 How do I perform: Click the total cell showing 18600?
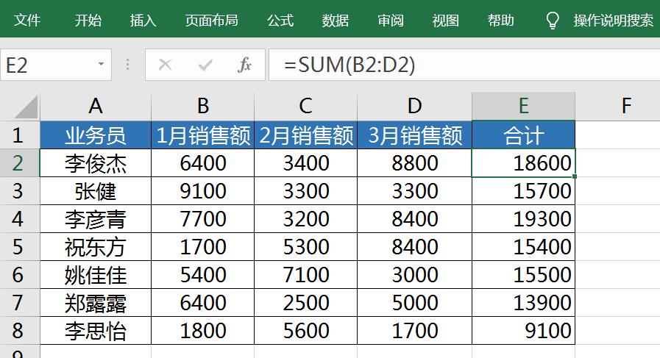[x=524, y=162]
